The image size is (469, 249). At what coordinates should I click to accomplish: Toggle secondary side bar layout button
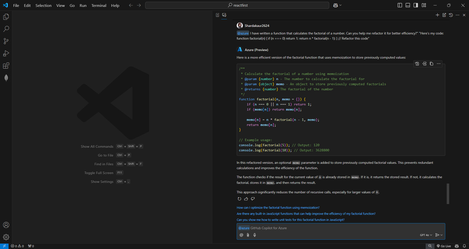click(x=416, y=5)
